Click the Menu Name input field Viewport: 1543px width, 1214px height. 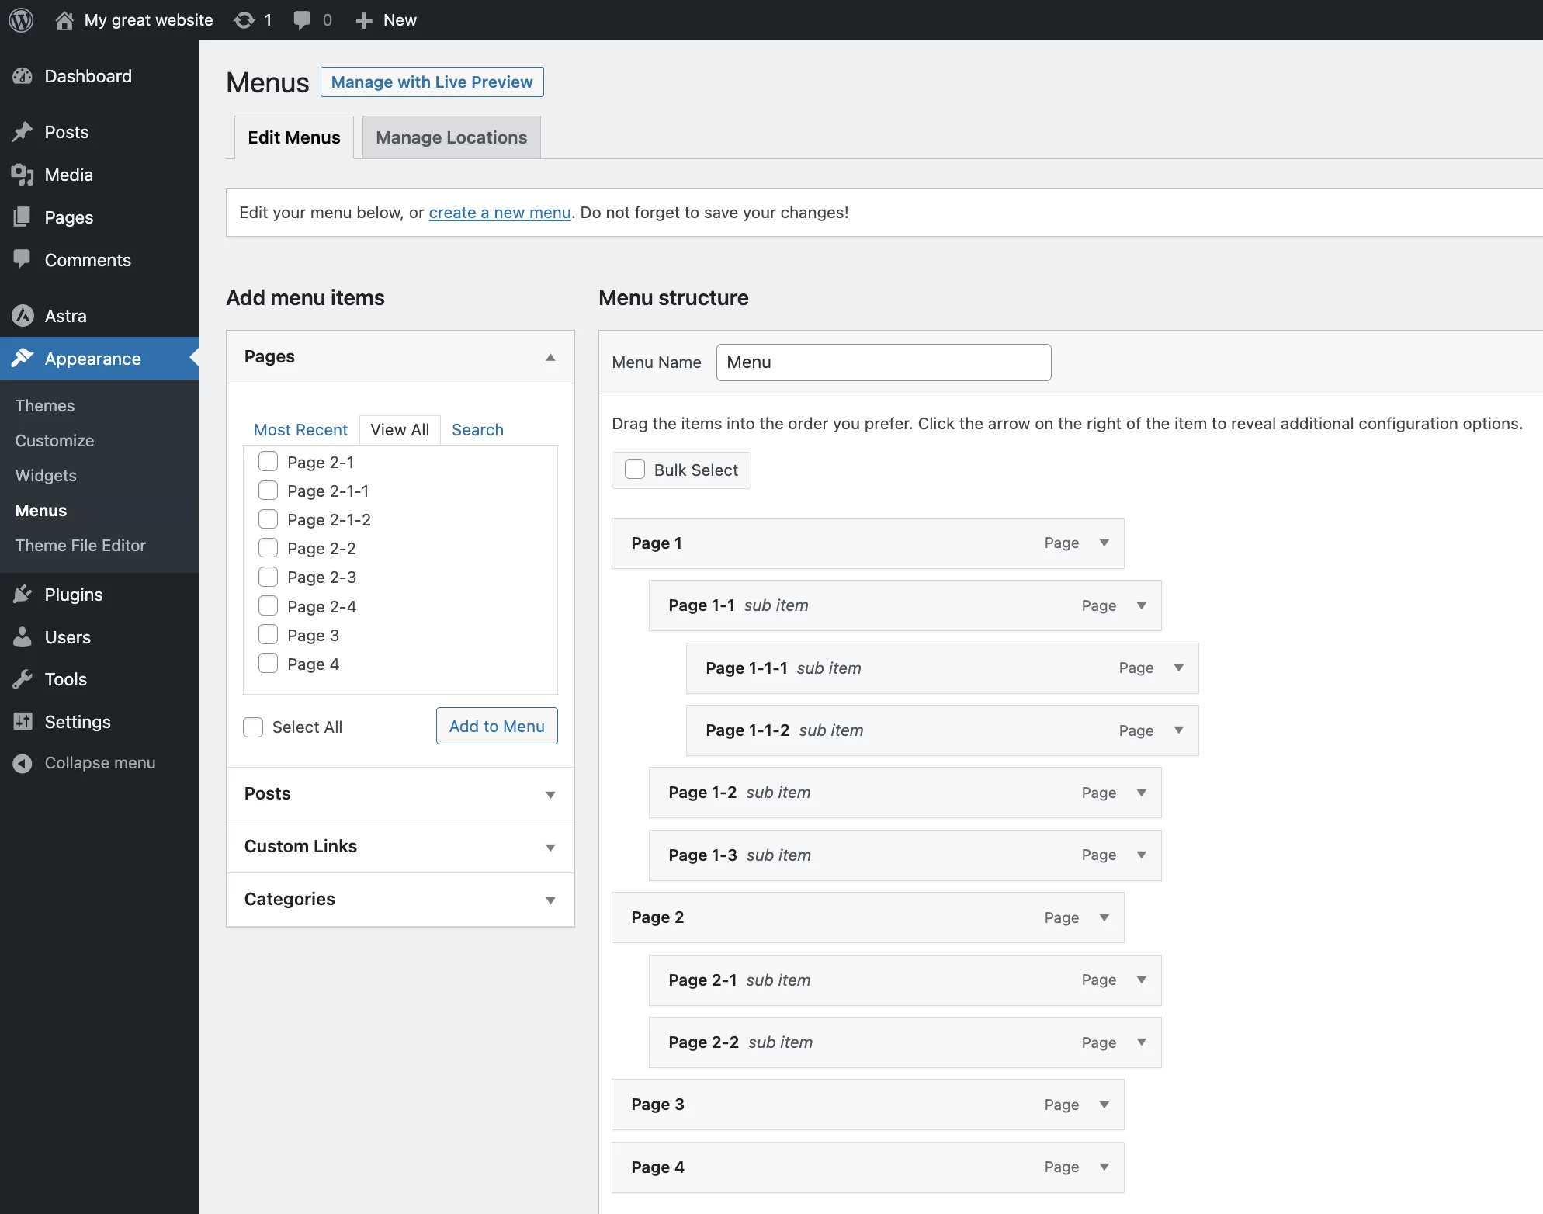coord(883,362)
